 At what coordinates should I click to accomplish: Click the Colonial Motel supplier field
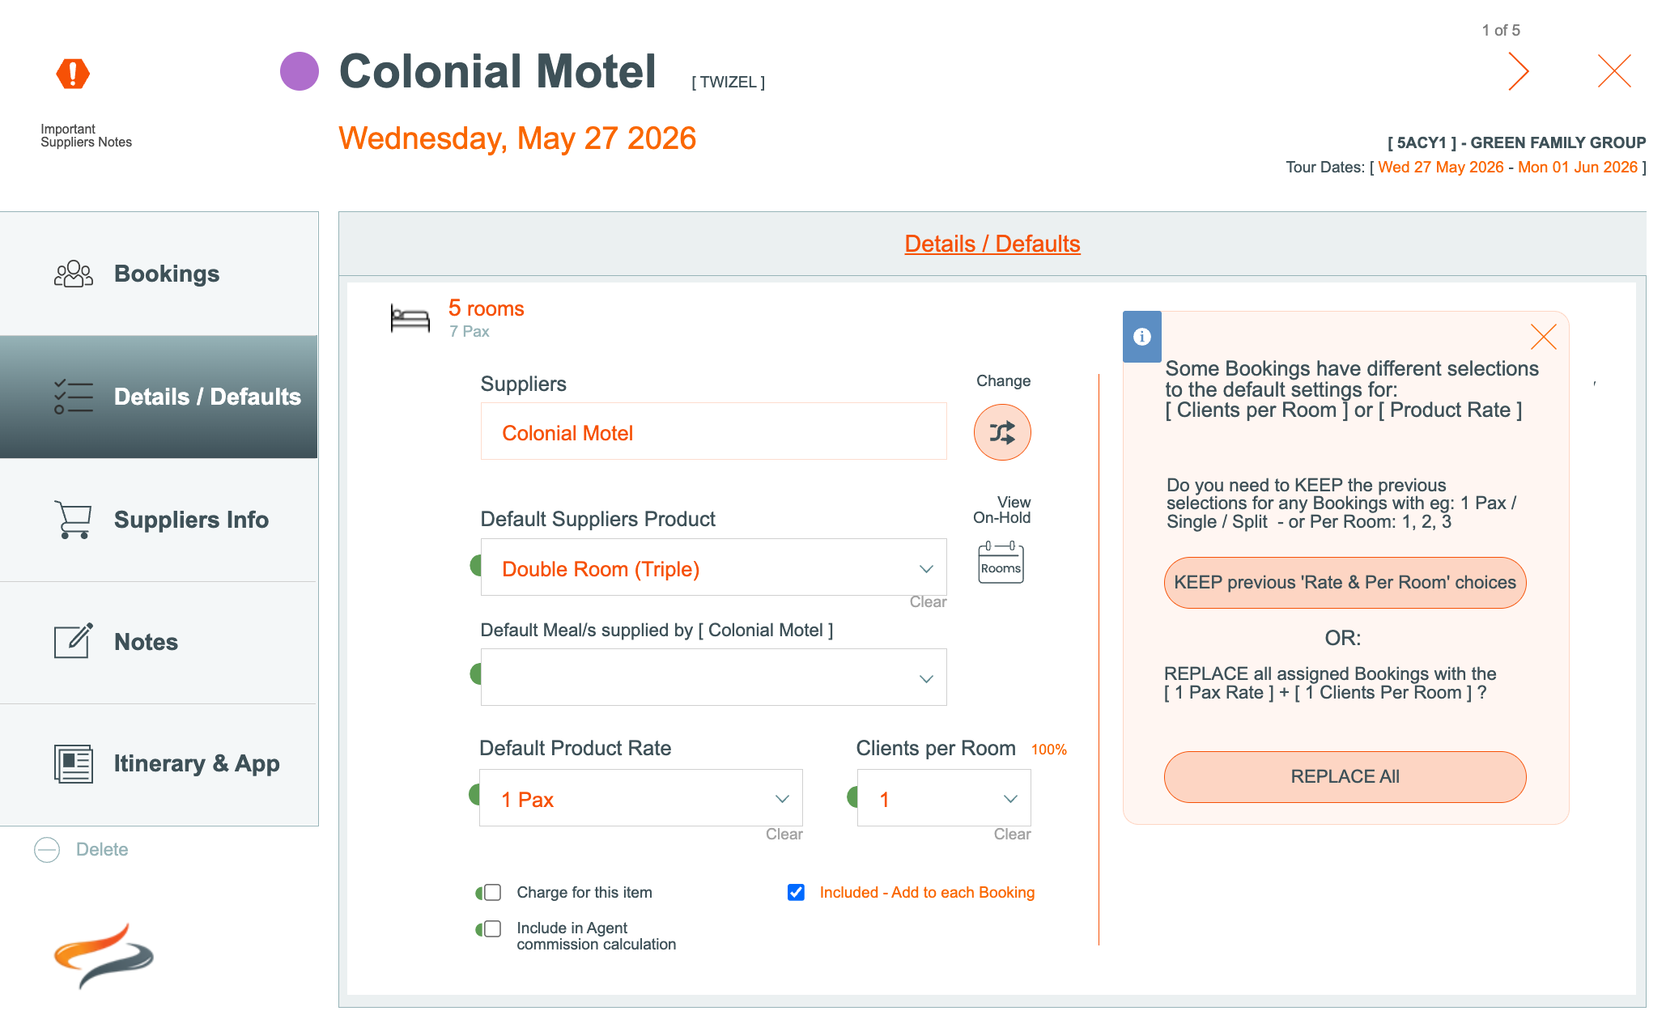[x=713, y=432]
